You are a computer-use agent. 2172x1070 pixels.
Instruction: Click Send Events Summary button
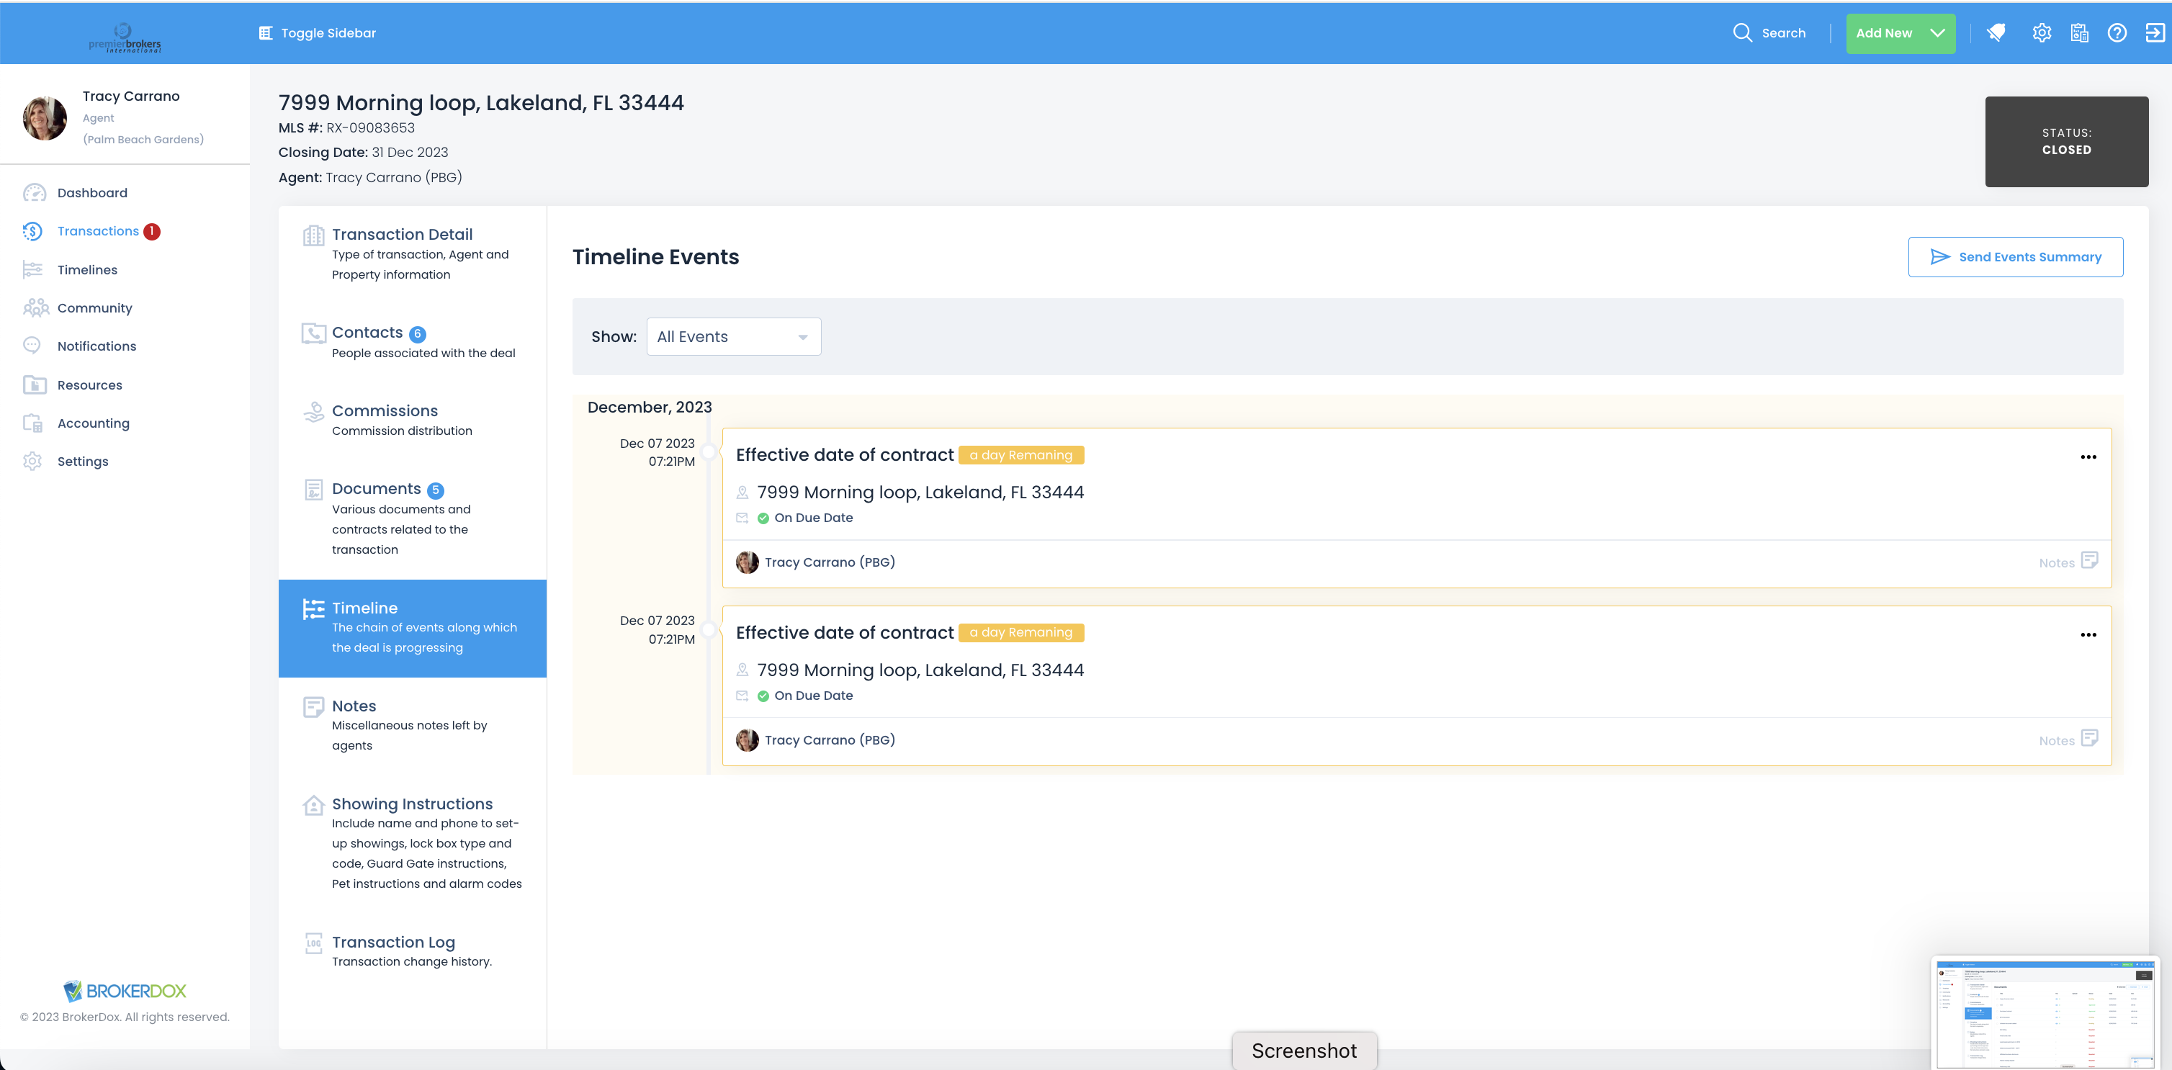click(2015, 257)
